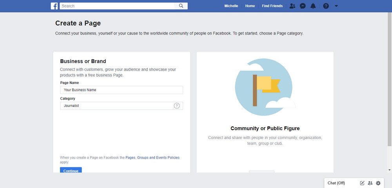Image resolution: width=392 pixels, height=188 pixels.
Task: Expand the account dropdown arrow
Action: tap(336, 6)
